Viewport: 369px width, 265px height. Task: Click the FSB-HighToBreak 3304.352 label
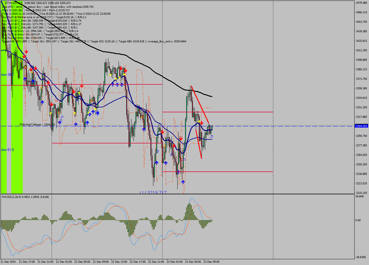pos(37,124)
